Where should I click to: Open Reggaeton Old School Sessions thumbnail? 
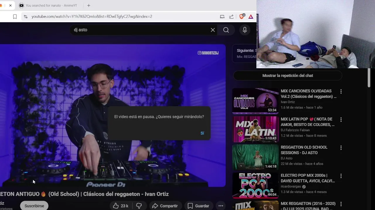coord(255,157)
